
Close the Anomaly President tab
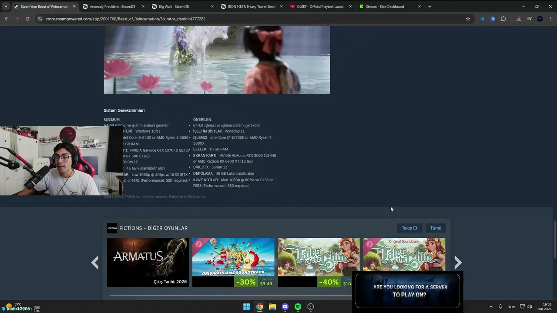143,7
